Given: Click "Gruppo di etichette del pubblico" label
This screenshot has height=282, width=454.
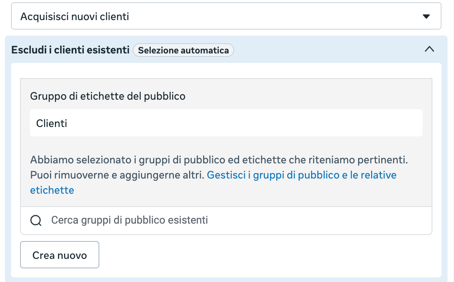Looking at the screenshot, I should (108, 96).
